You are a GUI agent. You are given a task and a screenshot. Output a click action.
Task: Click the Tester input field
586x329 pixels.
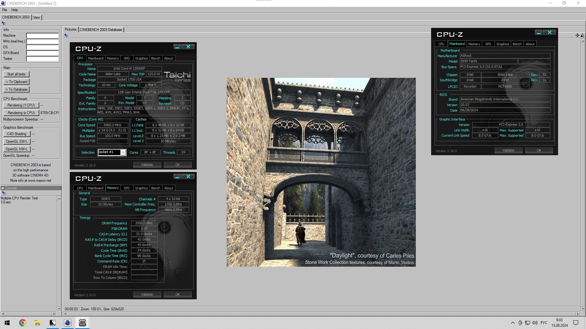click(x=42, y=59)
